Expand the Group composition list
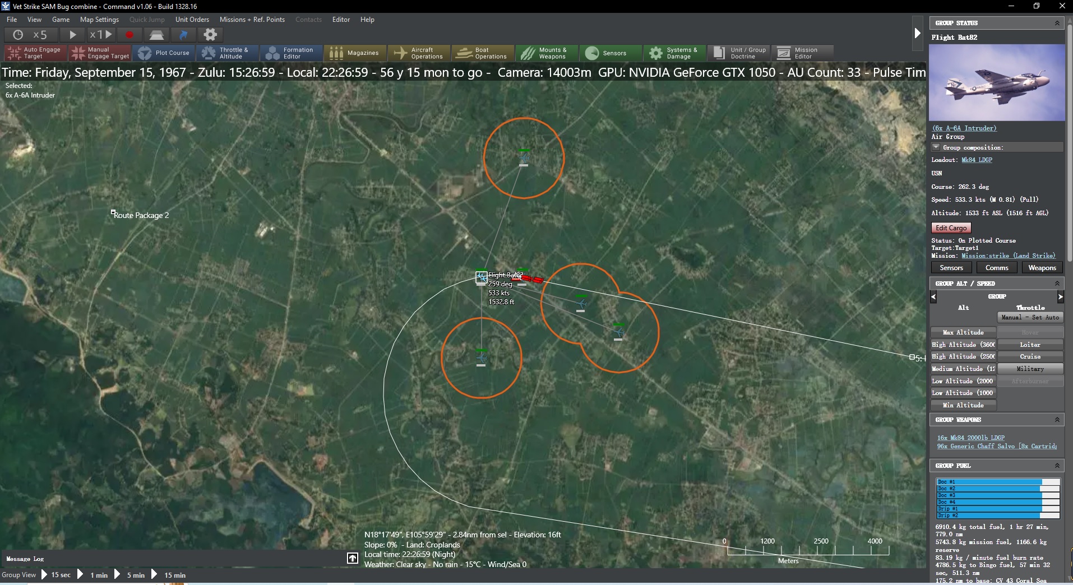The height and width of the screenshot is (585, 1073). (x=936, y=147)
